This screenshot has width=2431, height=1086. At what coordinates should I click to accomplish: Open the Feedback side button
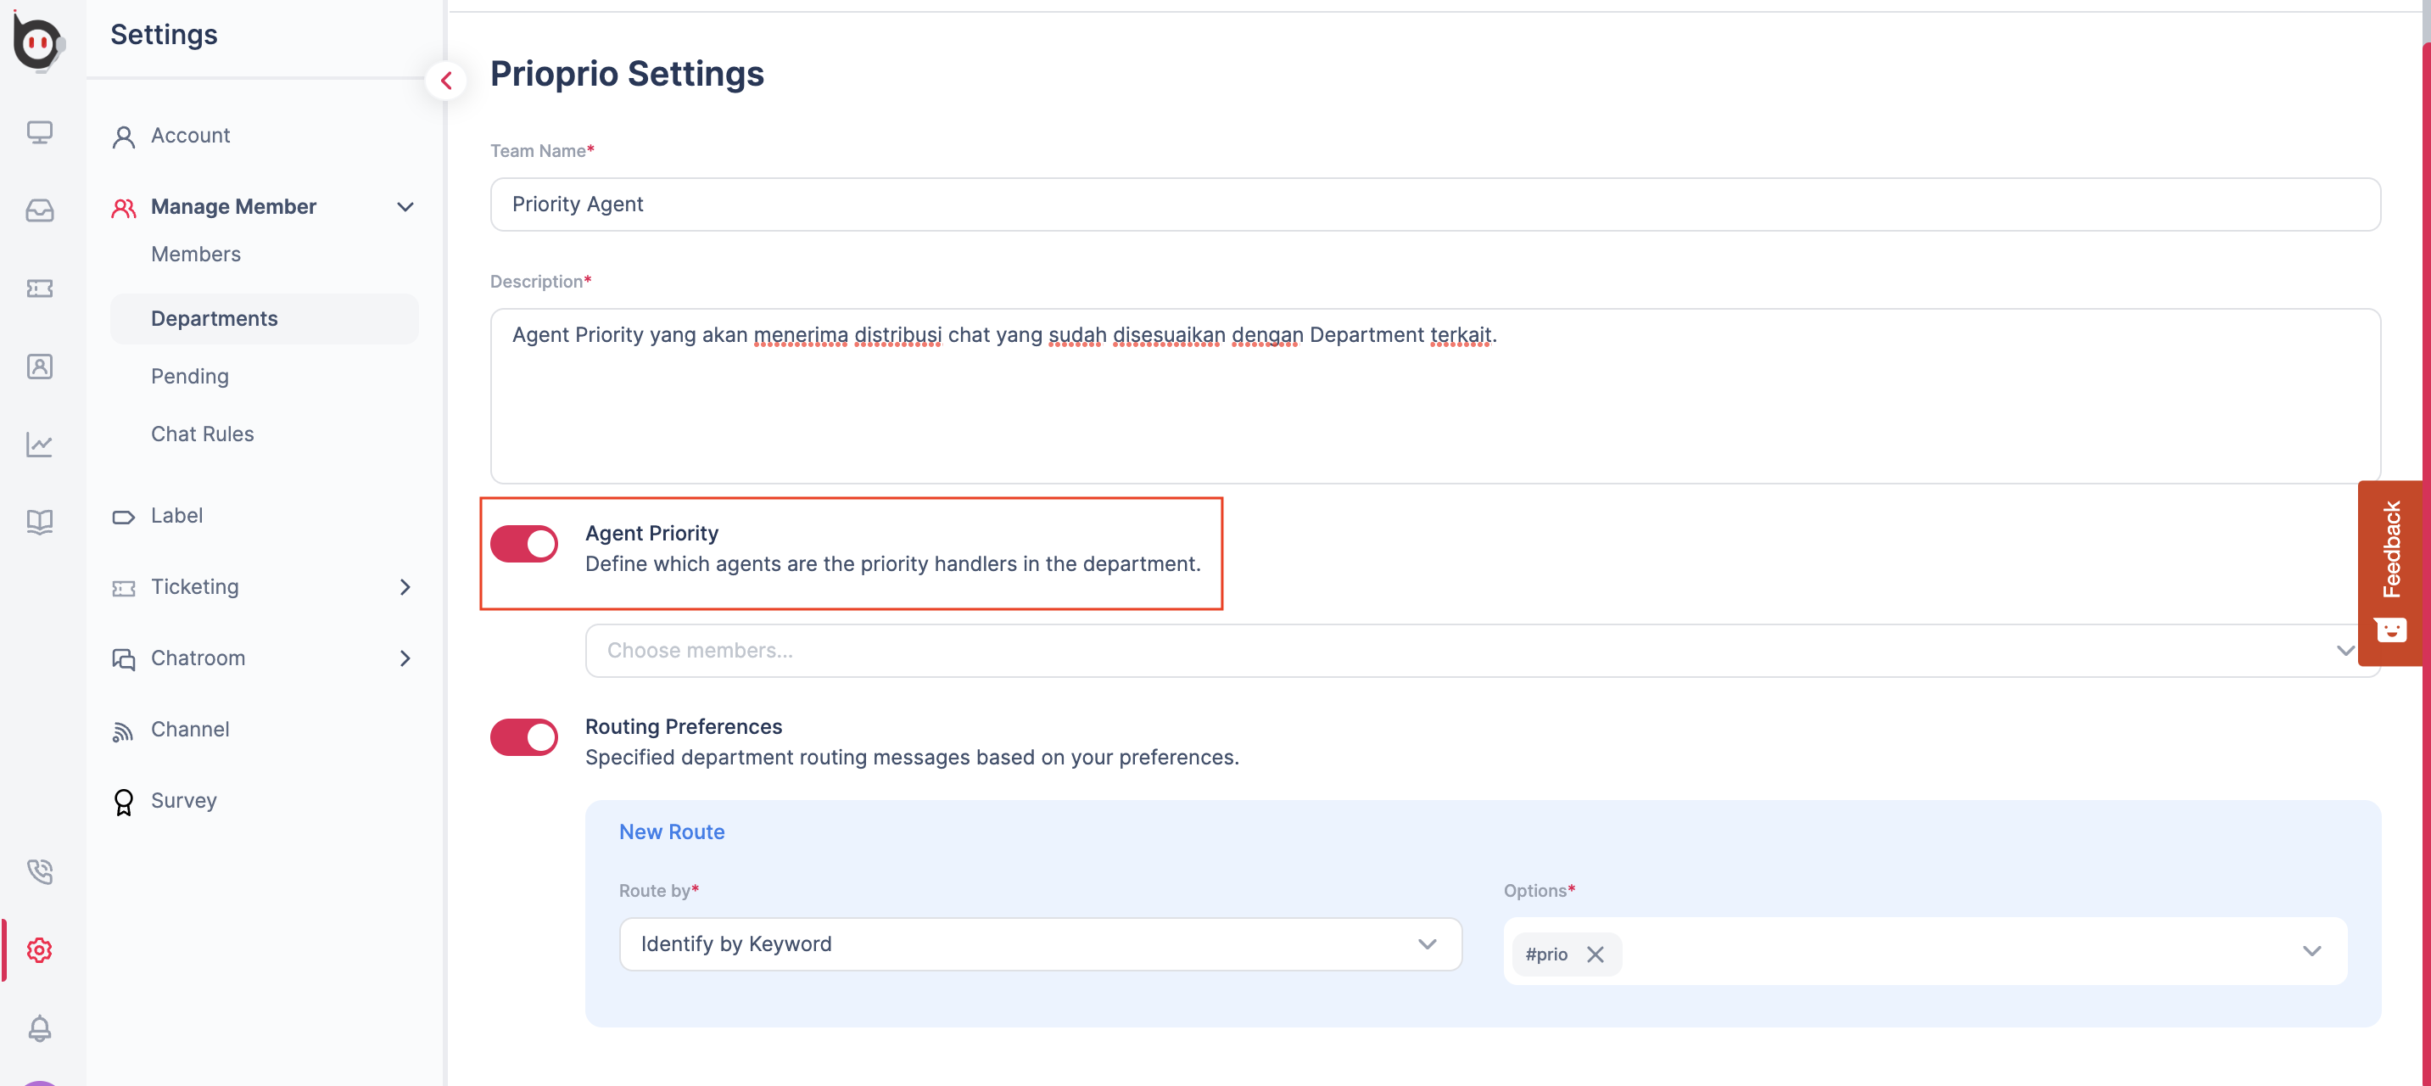pos(2390,573)
